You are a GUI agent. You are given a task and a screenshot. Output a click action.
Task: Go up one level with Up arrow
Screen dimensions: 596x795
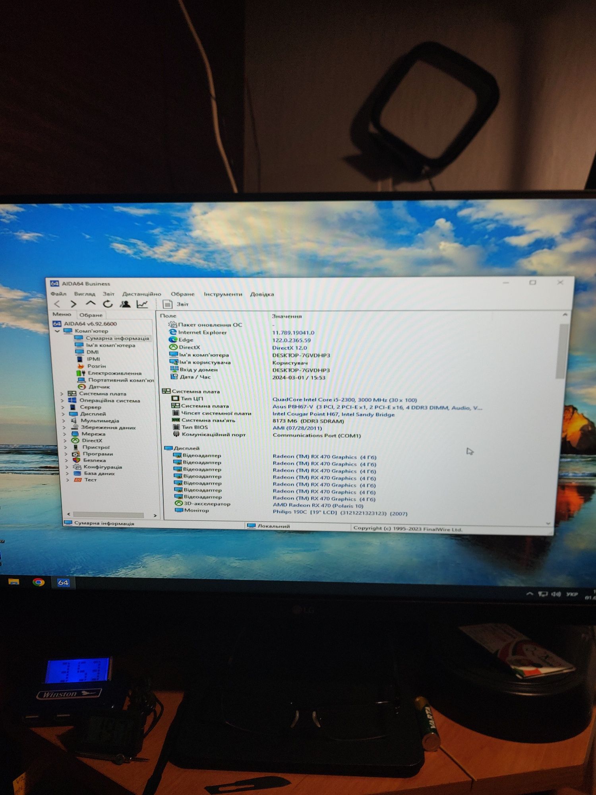pyautogui.click(x=91, y=304)
